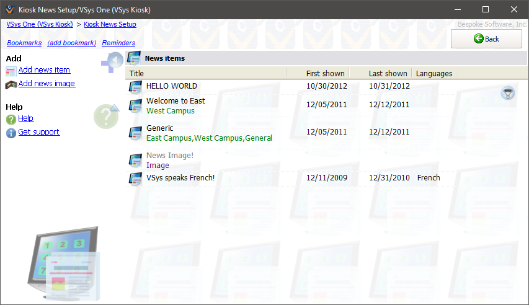
Task: Click the green Help question mark icon
Action: tap(11, 119)
